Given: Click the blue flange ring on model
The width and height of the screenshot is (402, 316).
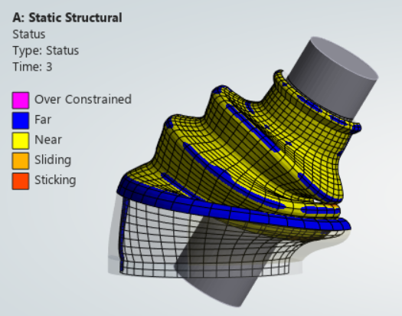Looking at the screenshot, I should point(230,209).
